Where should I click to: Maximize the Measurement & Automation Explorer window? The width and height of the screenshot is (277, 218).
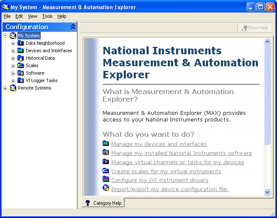(260, 7)
